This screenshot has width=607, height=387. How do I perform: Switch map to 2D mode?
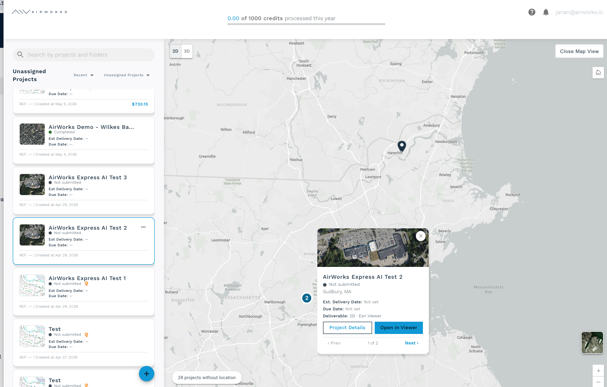(x=175, y=51)
